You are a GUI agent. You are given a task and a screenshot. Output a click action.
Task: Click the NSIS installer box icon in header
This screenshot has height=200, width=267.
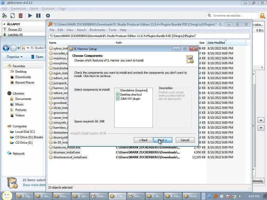[x=190, y=59]
